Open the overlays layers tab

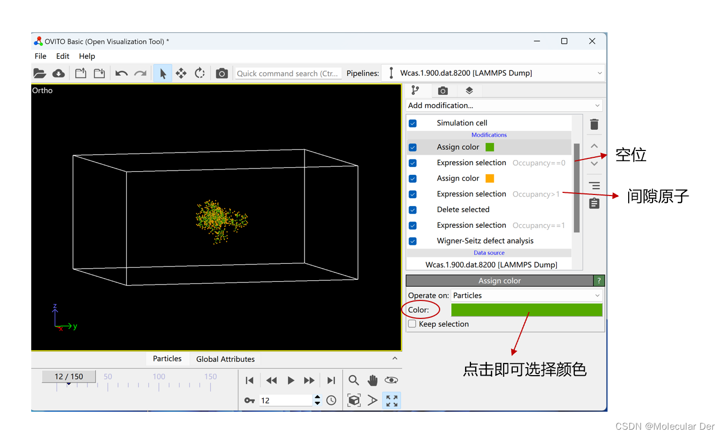point(469,91)
